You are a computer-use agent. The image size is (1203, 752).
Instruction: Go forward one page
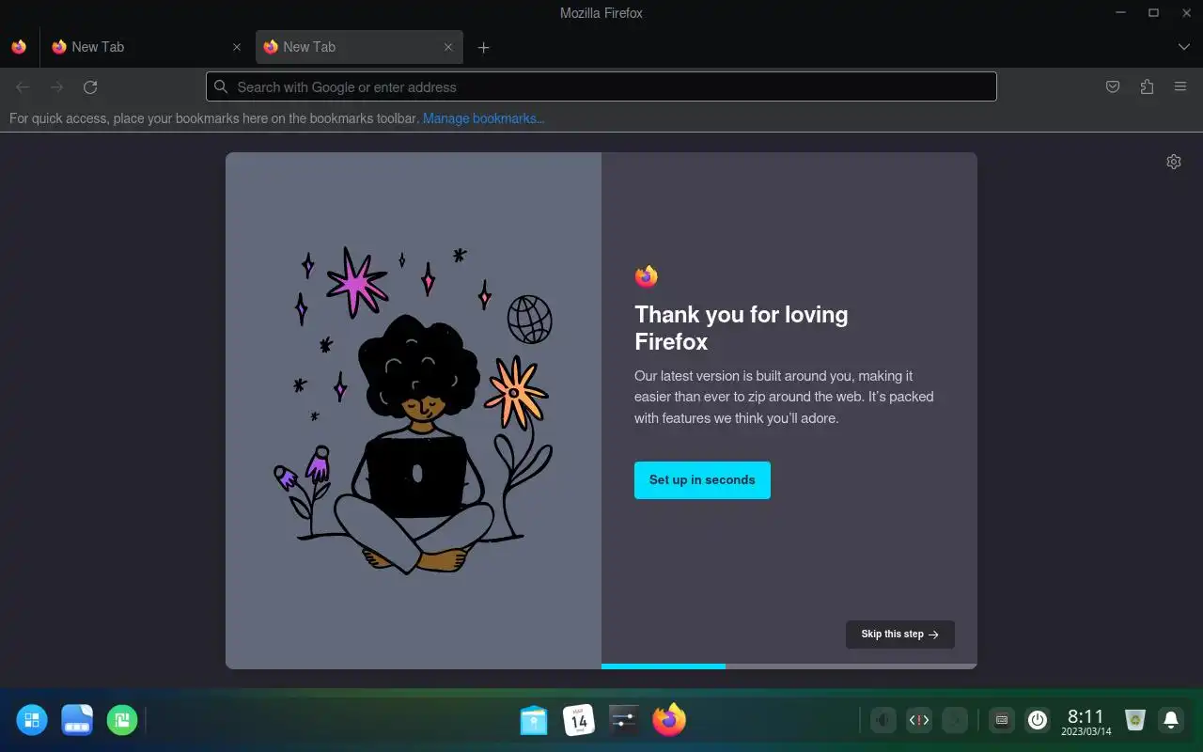click(x=56, y=87)
